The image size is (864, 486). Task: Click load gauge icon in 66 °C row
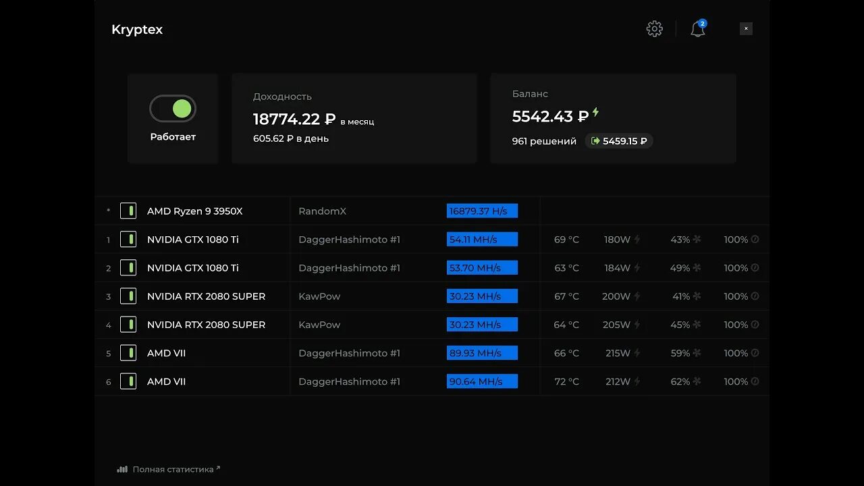coord(755,353)
